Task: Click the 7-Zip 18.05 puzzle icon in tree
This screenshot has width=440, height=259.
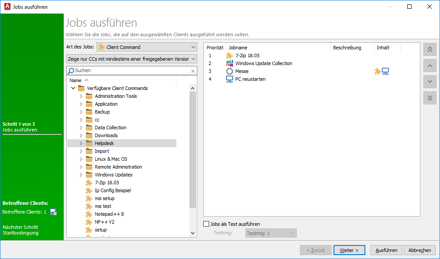Action: tap(89, 183)
